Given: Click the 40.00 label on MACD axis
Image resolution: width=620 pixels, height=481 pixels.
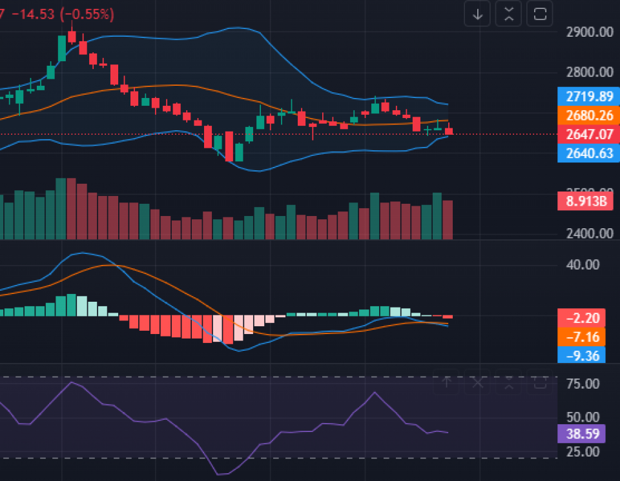Looking at the screenshot, I should (583, 264).
